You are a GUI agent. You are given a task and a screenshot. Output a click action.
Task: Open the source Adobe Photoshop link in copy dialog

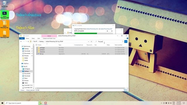92,29
